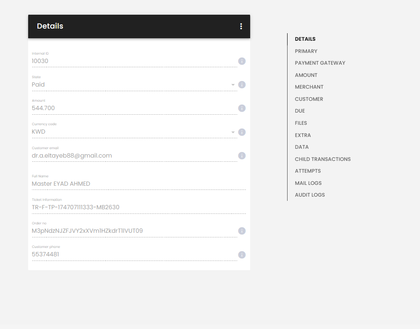420x329 pixels.
Task: Show info for Amount field
Action: coord(242,108)
